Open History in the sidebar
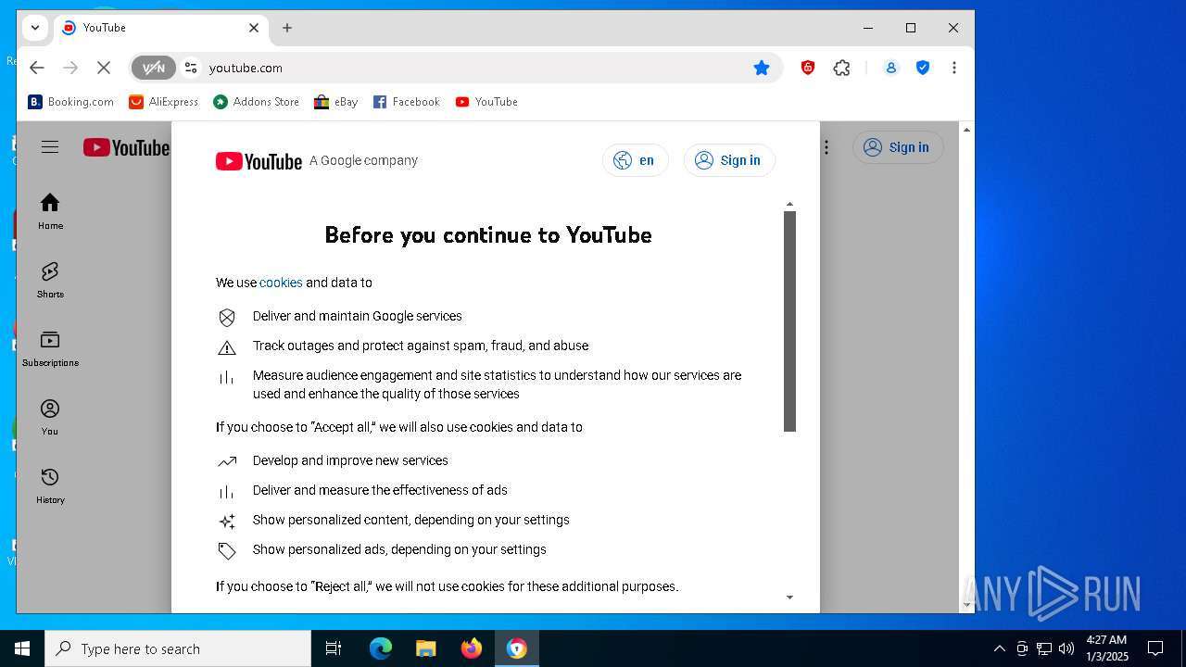1186x667 pixels. coord(50,485)
